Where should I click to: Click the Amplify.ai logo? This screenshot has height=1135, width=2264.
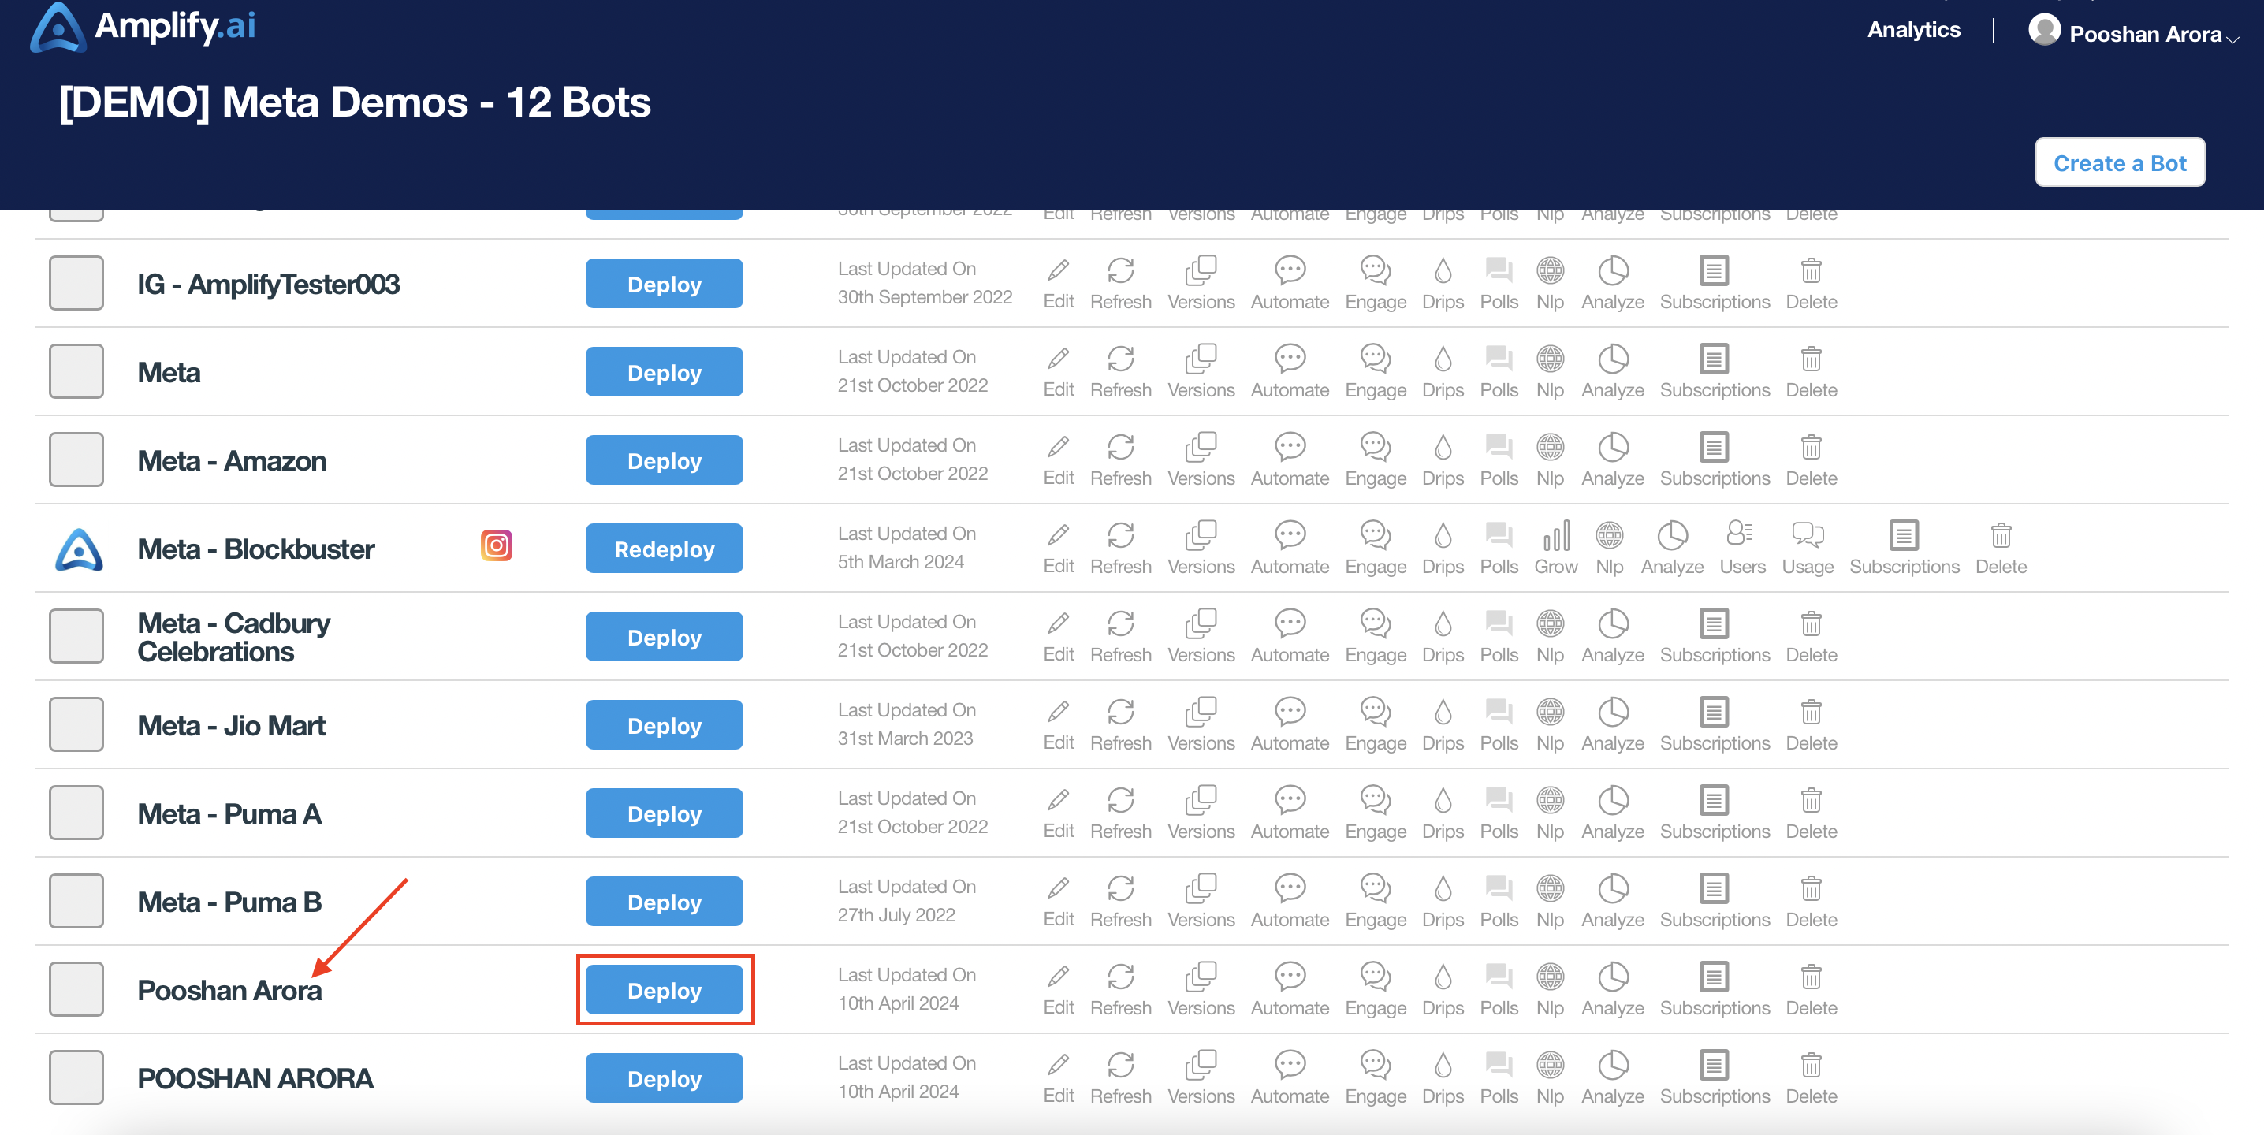click(143, 28)
